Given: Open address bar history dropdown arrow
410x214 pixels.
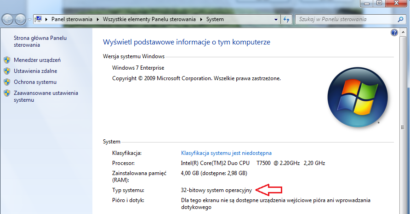Looking at the screenshot, I should (x=276, y=20).
